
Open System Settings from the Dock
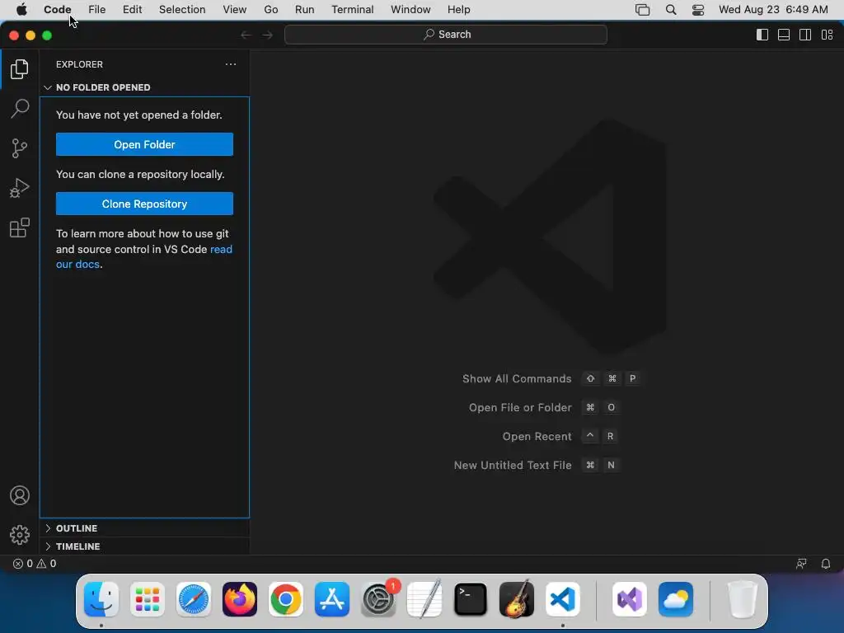tap(378, 599)
